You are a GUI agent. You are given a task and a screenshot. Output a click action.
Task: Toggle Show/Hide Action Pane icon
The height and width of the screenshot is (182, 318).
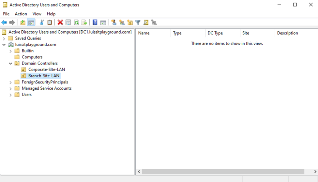103,23
